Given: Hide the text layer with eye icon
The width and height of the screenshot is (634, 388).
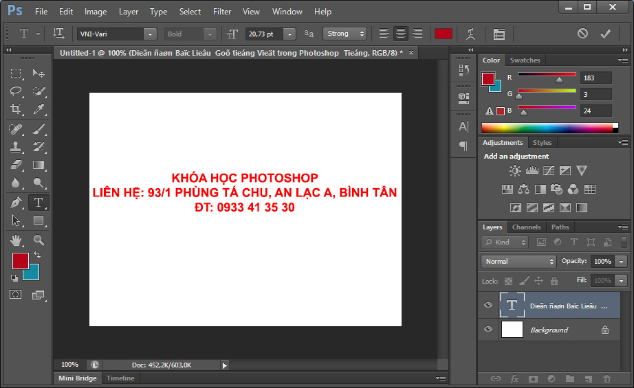Looking at the screenshot, I should (488, 305).
